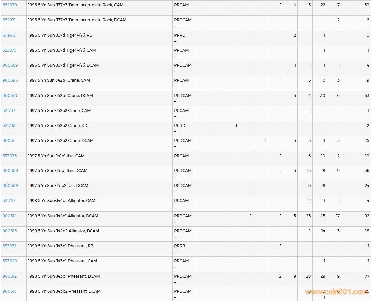This screenshot has width=372, height=301.
Task: Click the 652871 coin number link
Action: click(9, 20)
